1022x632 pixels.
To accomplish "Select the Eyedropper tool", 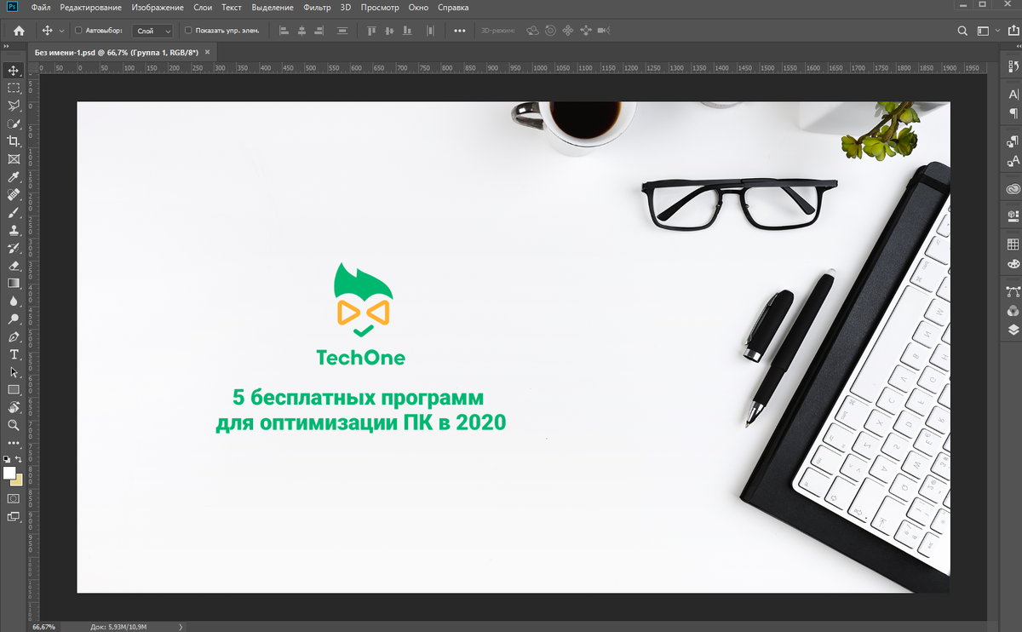I will coord(13,177).
